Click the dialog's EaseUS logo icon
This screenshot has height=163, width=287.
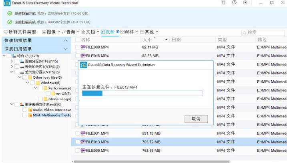[x=84, y=65]
